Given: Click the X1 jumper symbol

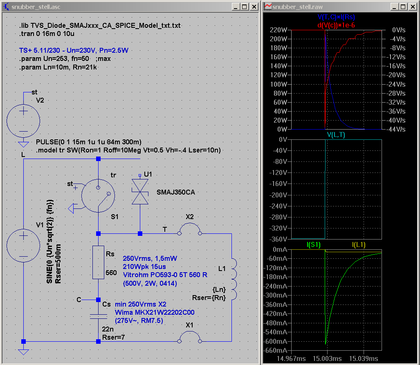Looking at the screenshot, I should tap(190, 338).
